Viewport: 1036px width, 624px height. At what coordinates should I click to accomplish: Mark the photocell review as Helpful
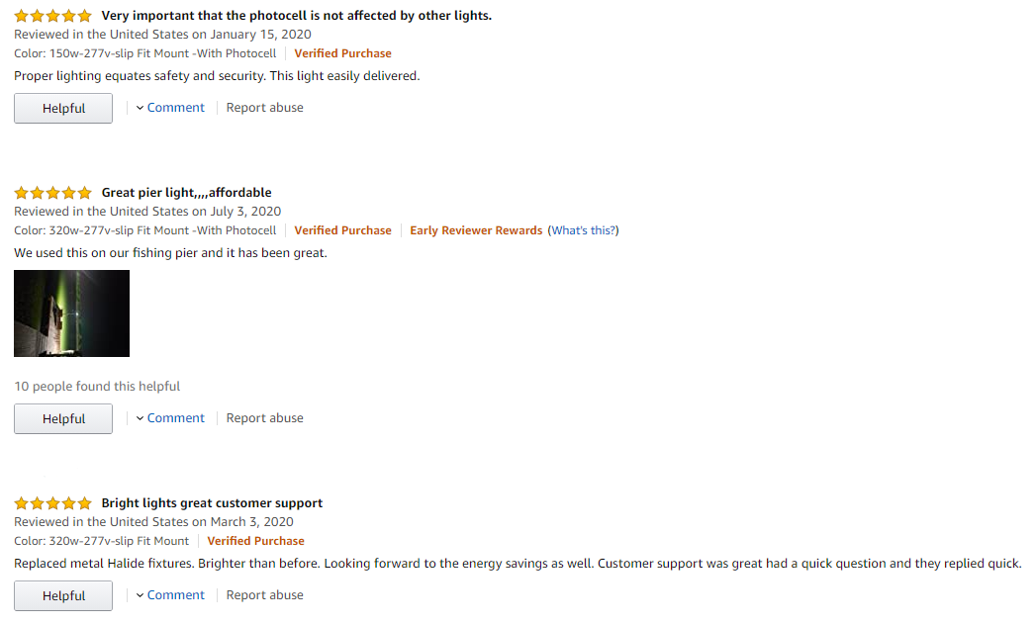[63, 109]
